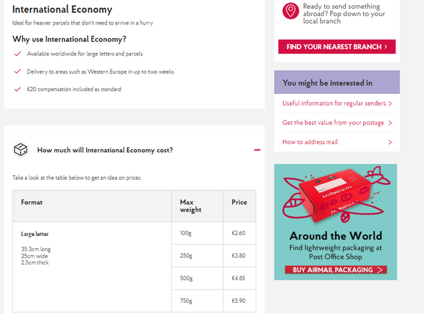The image size is (424, 320).
Task: Click first checkmark beside Available worldwide
Action: click(18, 54)
